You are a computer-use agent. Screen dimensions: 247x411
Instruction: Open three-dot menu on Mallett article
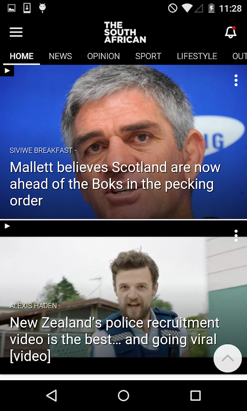(x=236, y=80)
